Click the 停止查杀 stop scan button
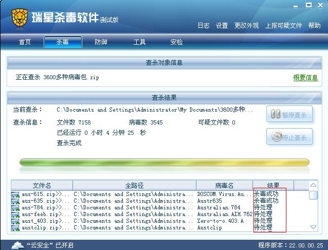The height and width of the screenshot is (250, 328). click(x=289, y=137)
